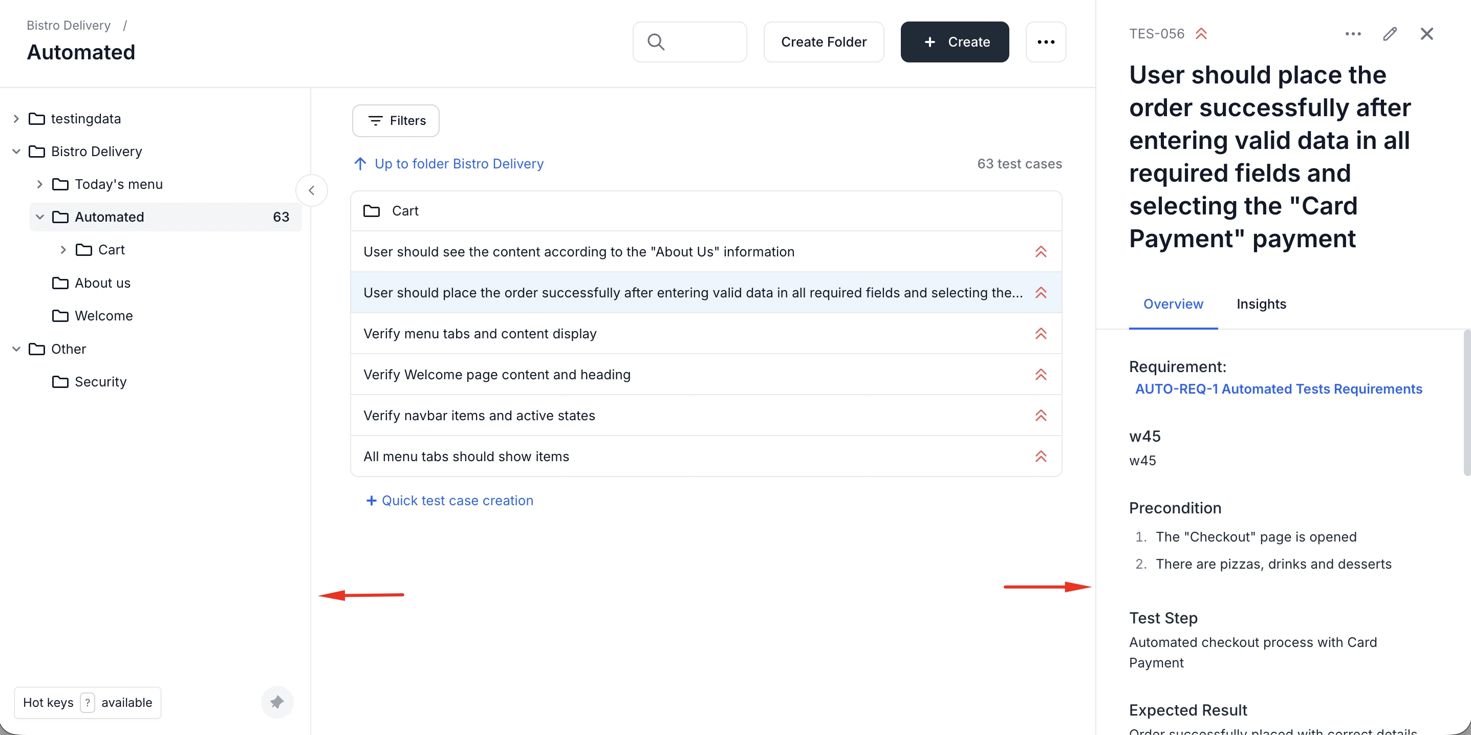Image resolution: width=1471 pixels, height=735 pixels.
Task: Open the test case details more-options menu
Action: tap(1353, 34)
